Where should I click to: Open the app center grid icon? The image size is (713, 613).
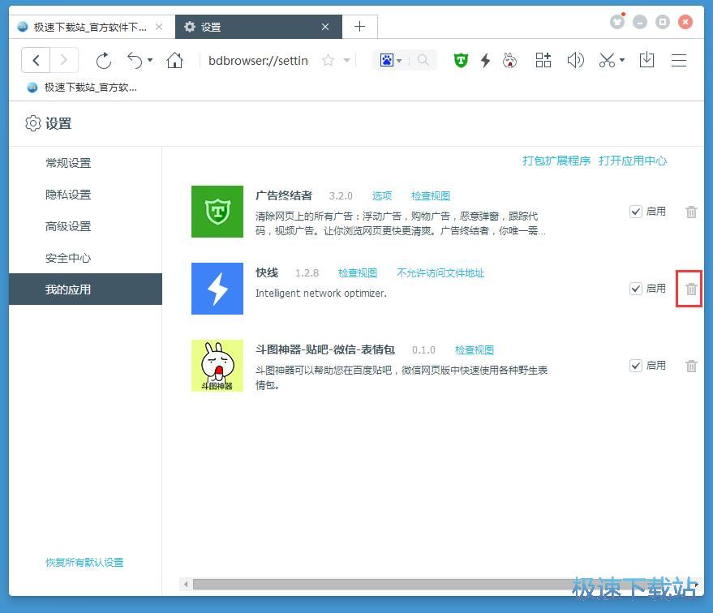pos(543,60)
